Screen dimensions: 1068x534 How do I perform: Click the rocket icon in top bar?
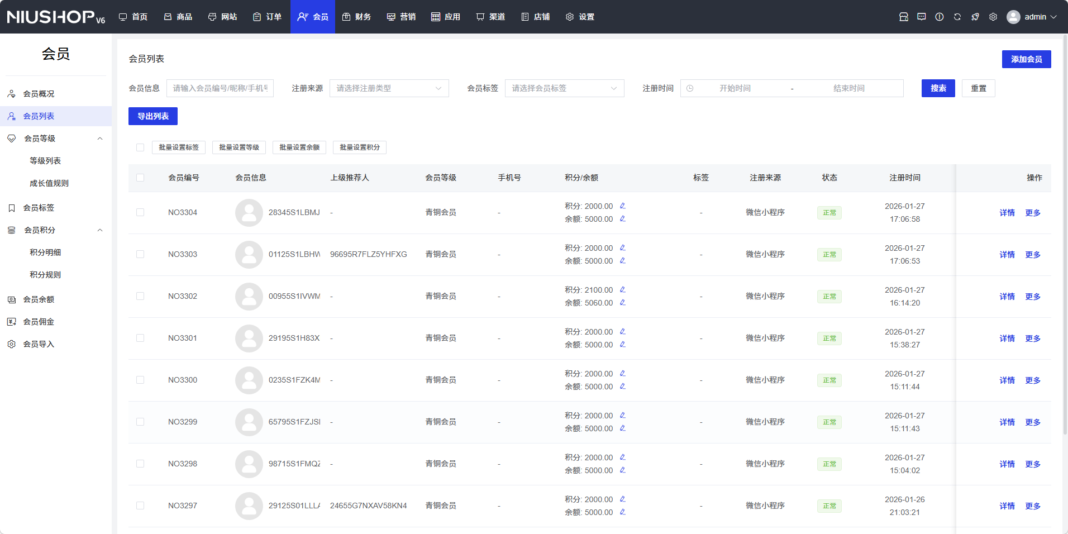[x=975, y=17]
